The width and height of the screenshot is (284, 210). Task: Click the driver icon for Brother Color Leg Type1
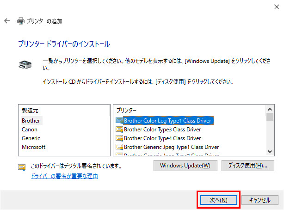(x=119, y=121)
